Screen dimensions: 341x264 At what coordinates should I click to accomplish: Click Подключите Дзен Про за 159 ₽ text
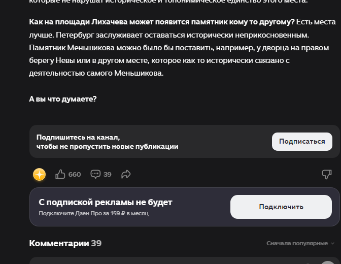93,213
